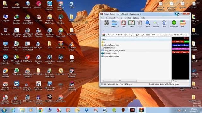Open the File menu in WinRAR
This screenshot has height=113, width=202.
click(x=103, y=18)
